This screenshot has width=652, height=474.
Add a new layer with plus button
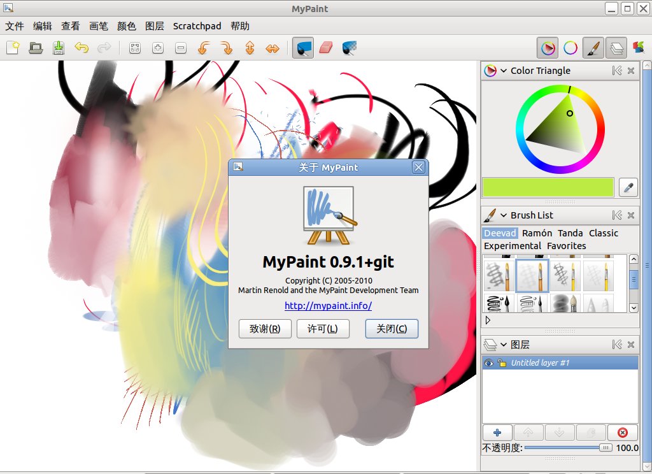[x=497, y=433]
